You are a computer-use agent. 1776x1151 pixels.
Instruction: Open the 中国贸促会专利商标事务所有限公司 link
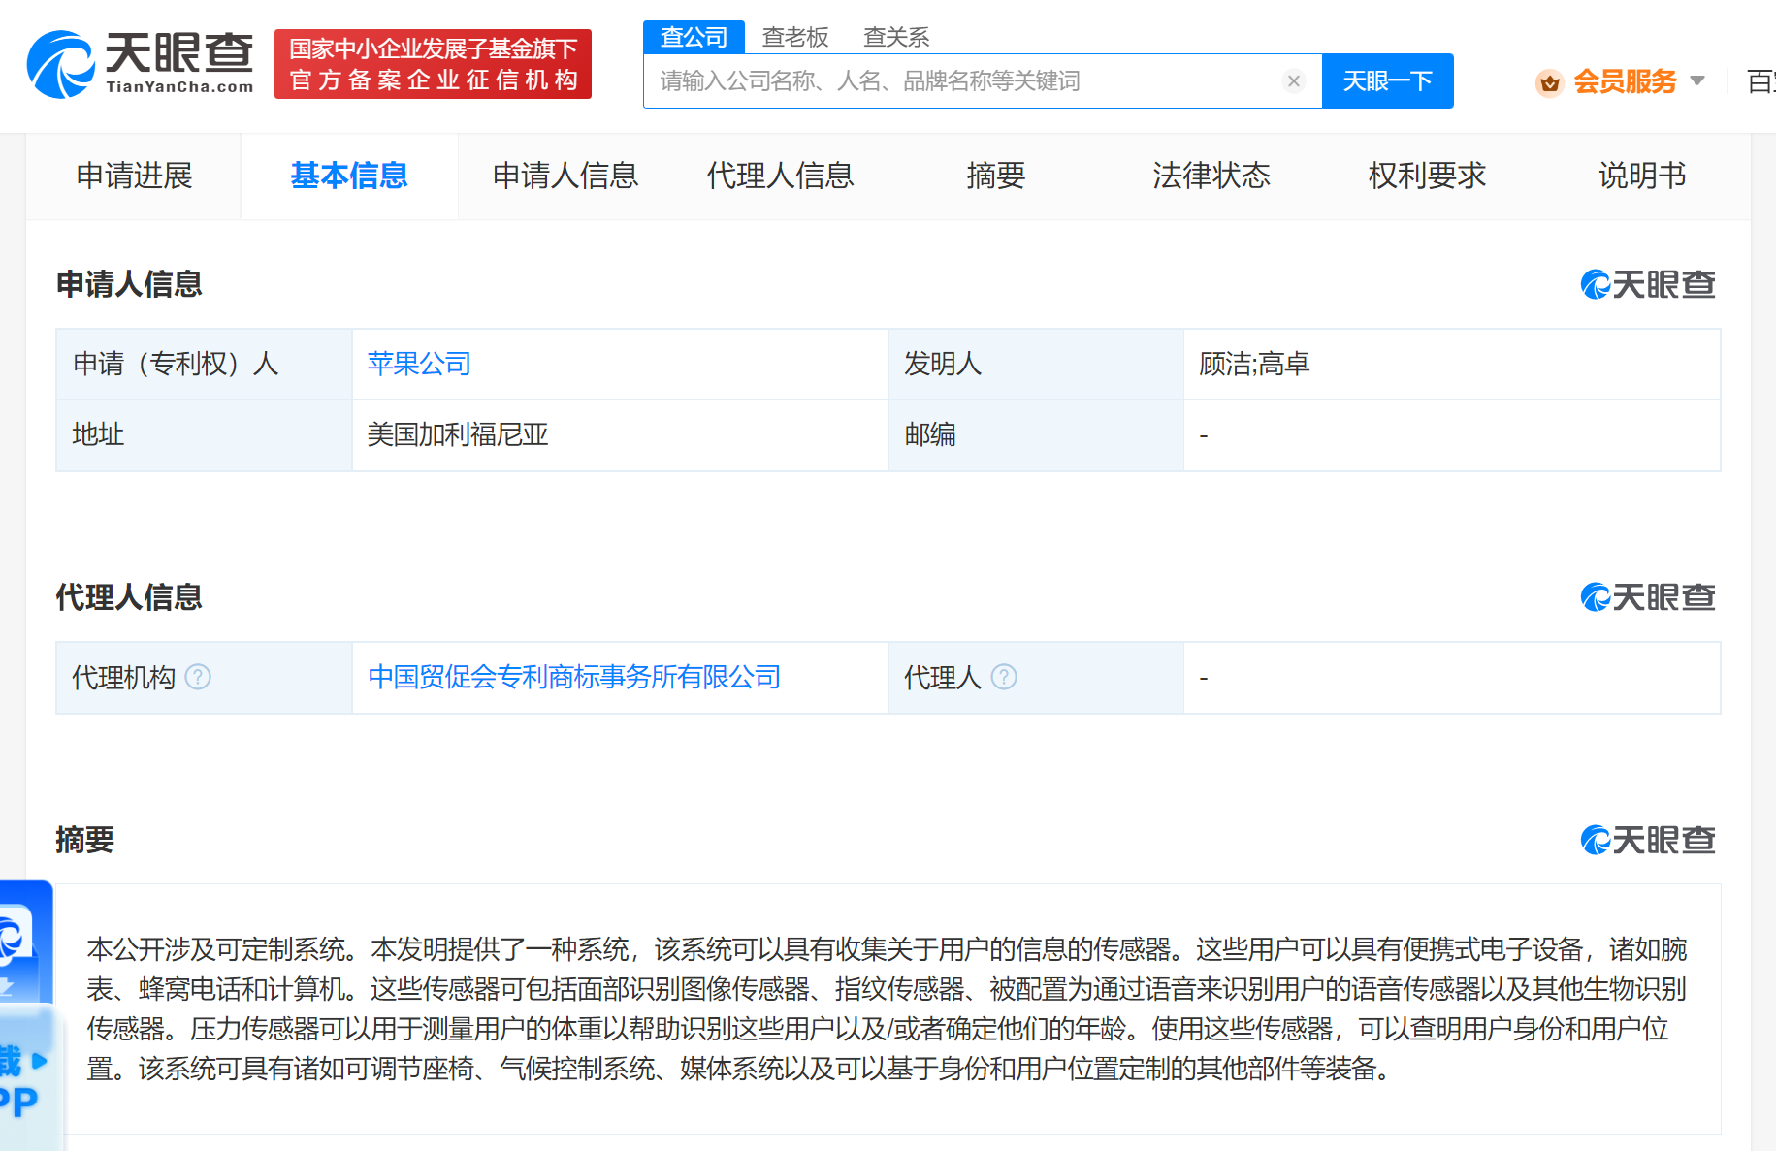pos(574,677)
